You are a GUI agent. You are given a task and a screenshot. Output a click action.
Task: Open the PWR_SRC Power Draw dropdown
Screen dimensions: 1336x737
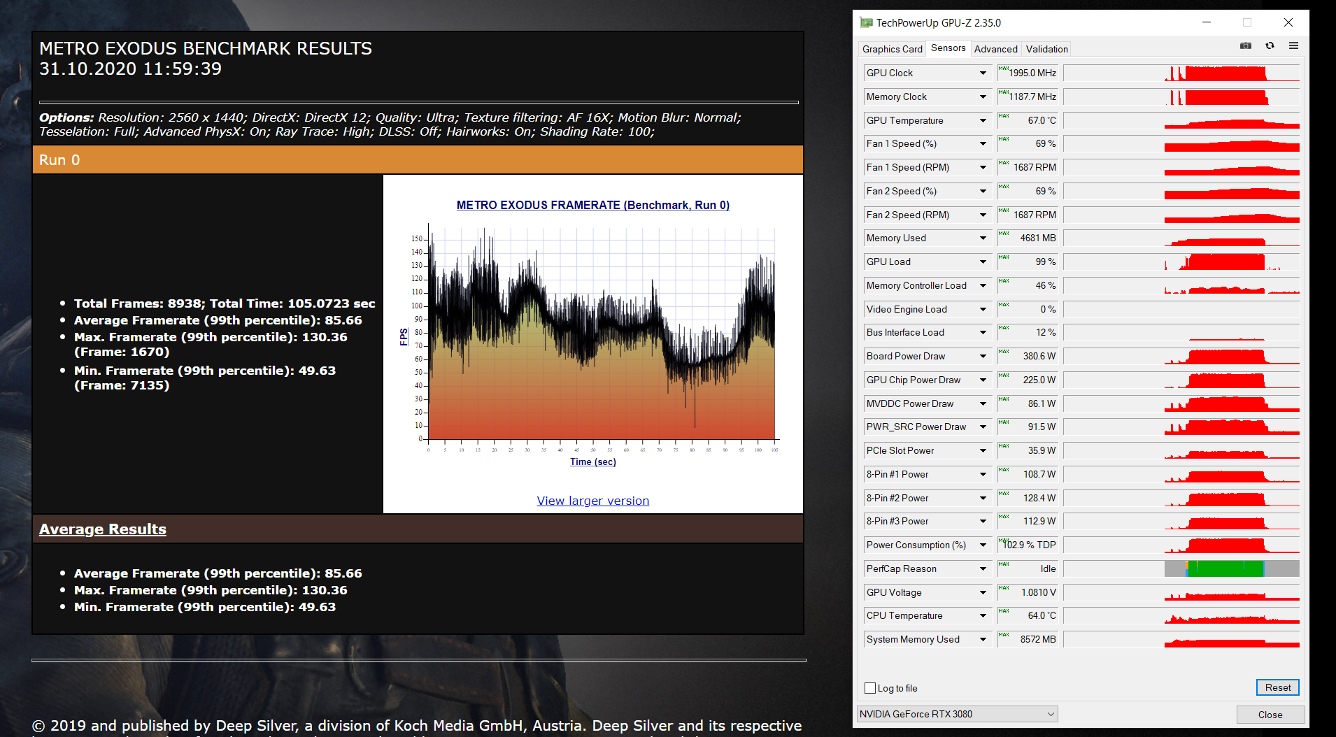[983, 427]
